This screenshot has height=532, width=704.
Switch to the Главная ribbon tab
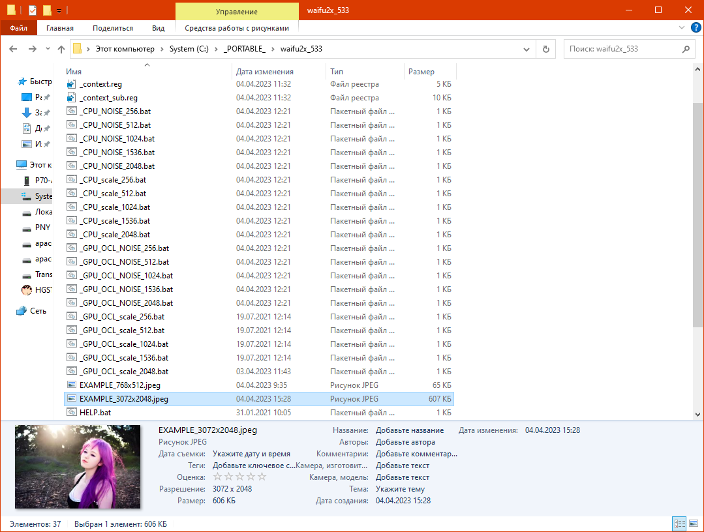click(60, 28)
